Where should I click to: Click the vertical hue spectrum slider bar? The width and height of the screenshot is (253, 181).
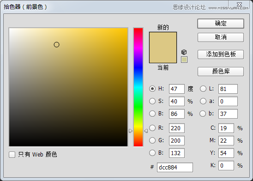pyautogui.click(x=139, y=87)
